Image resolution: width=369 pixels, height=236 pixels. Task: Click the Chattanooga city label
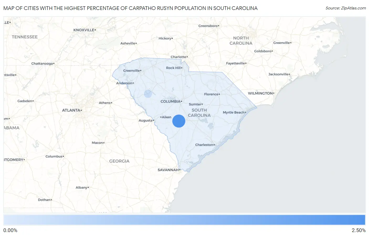(42, 64)
